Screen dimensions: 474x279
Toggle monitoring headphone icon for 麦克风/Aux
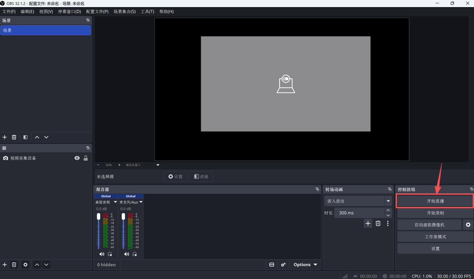pyautogui.click(x=135, y=254)
